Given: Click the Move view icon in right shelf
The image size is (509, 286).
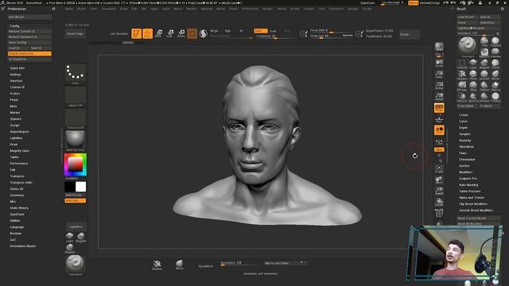Looking at the screenshot, I should [x=439, y=180].
